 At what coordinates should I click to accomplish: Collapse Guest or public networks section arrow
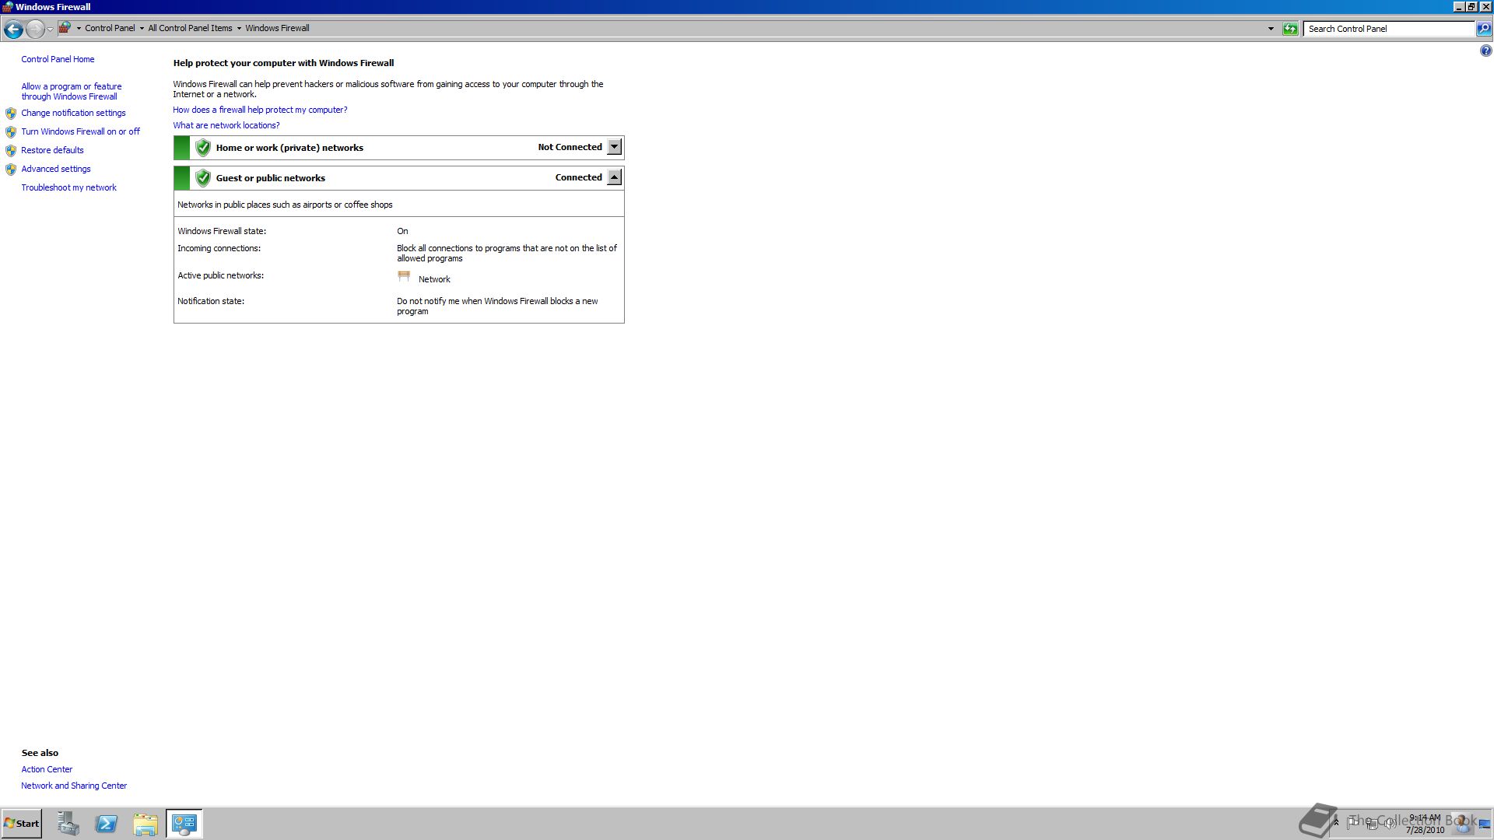pos(614,177)
